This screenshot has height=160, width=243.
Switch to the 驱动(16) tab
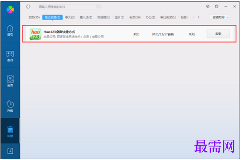pyautogui.click(x=135, y=17)
